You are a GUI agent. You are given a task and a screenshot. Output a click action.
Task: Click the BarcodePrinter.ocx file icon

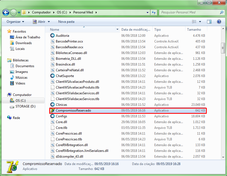(x=53, y=41)
